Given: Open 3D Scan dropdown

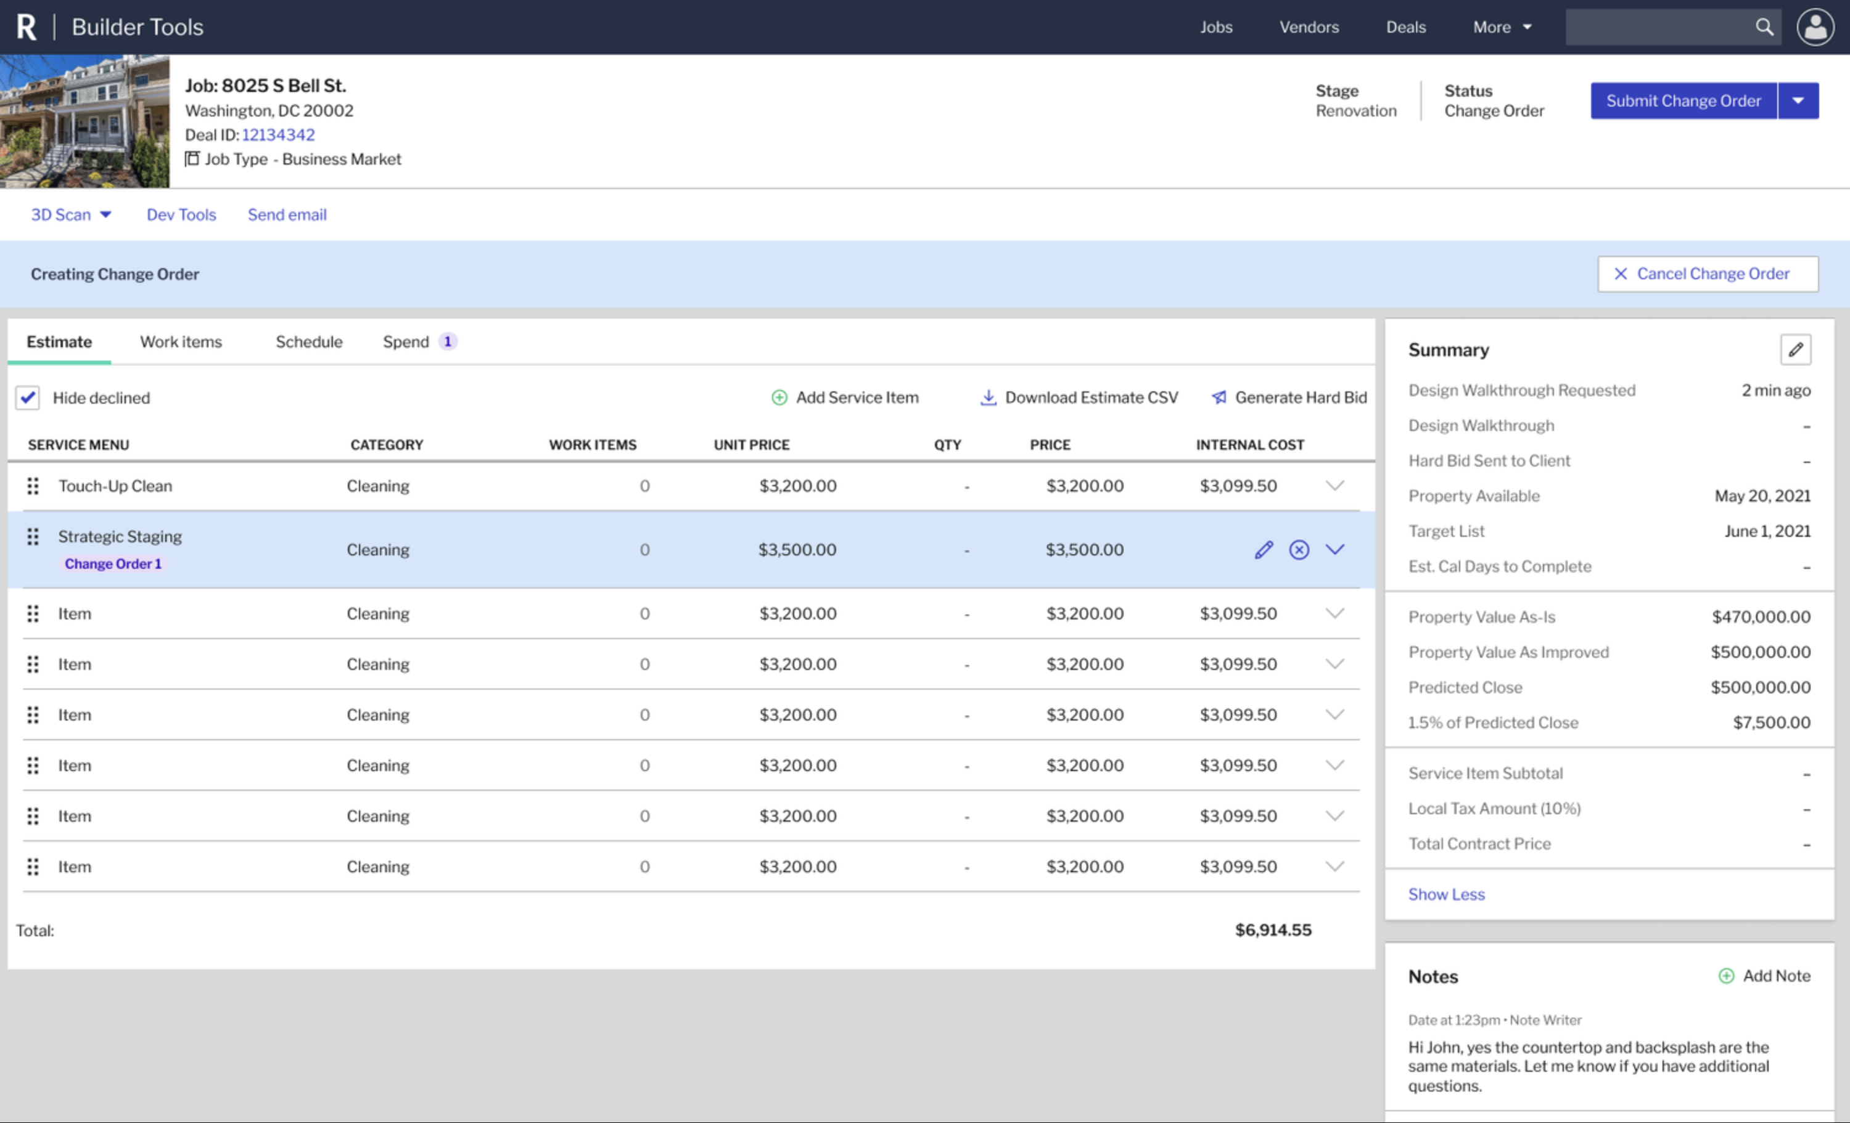Looking at the screenshot, I should pos(72,214).
